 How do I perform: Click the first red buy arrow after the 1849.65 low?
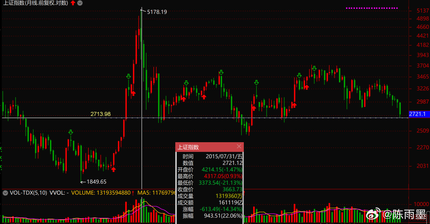click(114, 169)
